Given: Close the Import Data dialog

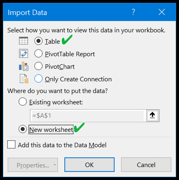Looking at the screenshot, I should pos(162,12).
